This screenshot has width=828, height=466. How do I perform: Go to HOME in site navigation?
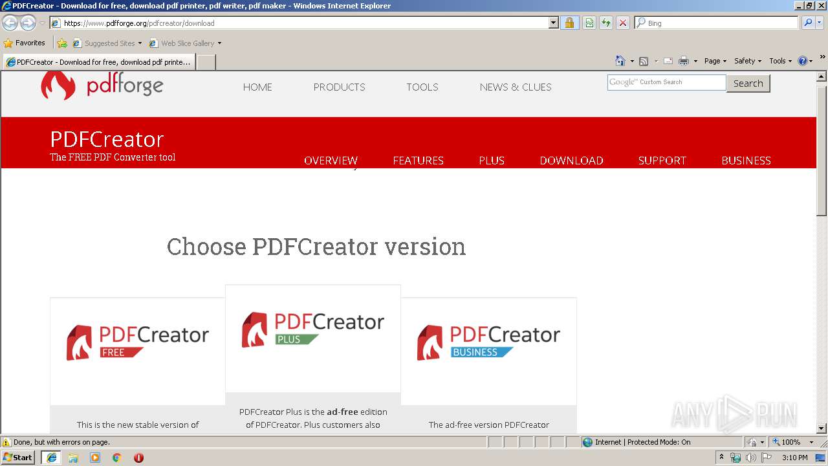click(257, 87)
